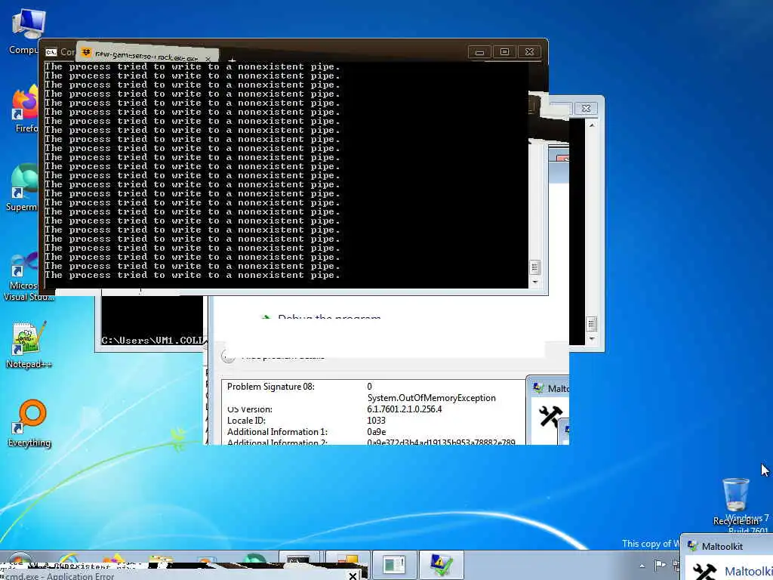Click the Additional Information 1 label
The width and height of the screenshot is (773, 580).
click(277, 432)
